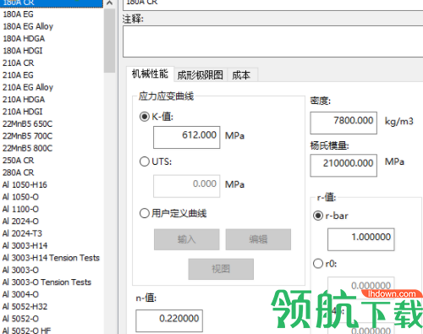Choose the 用户定义曲线 radio option
This screenshot has height=334, width=423.
point(145,213)
